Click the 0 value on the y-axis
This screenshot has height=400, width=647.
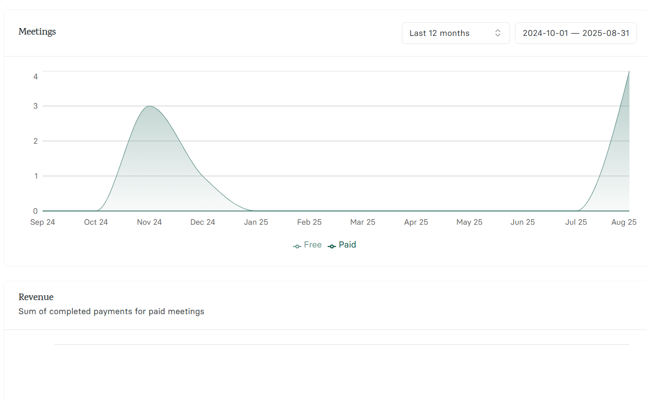pyautogui.click(x=35, y=211)
